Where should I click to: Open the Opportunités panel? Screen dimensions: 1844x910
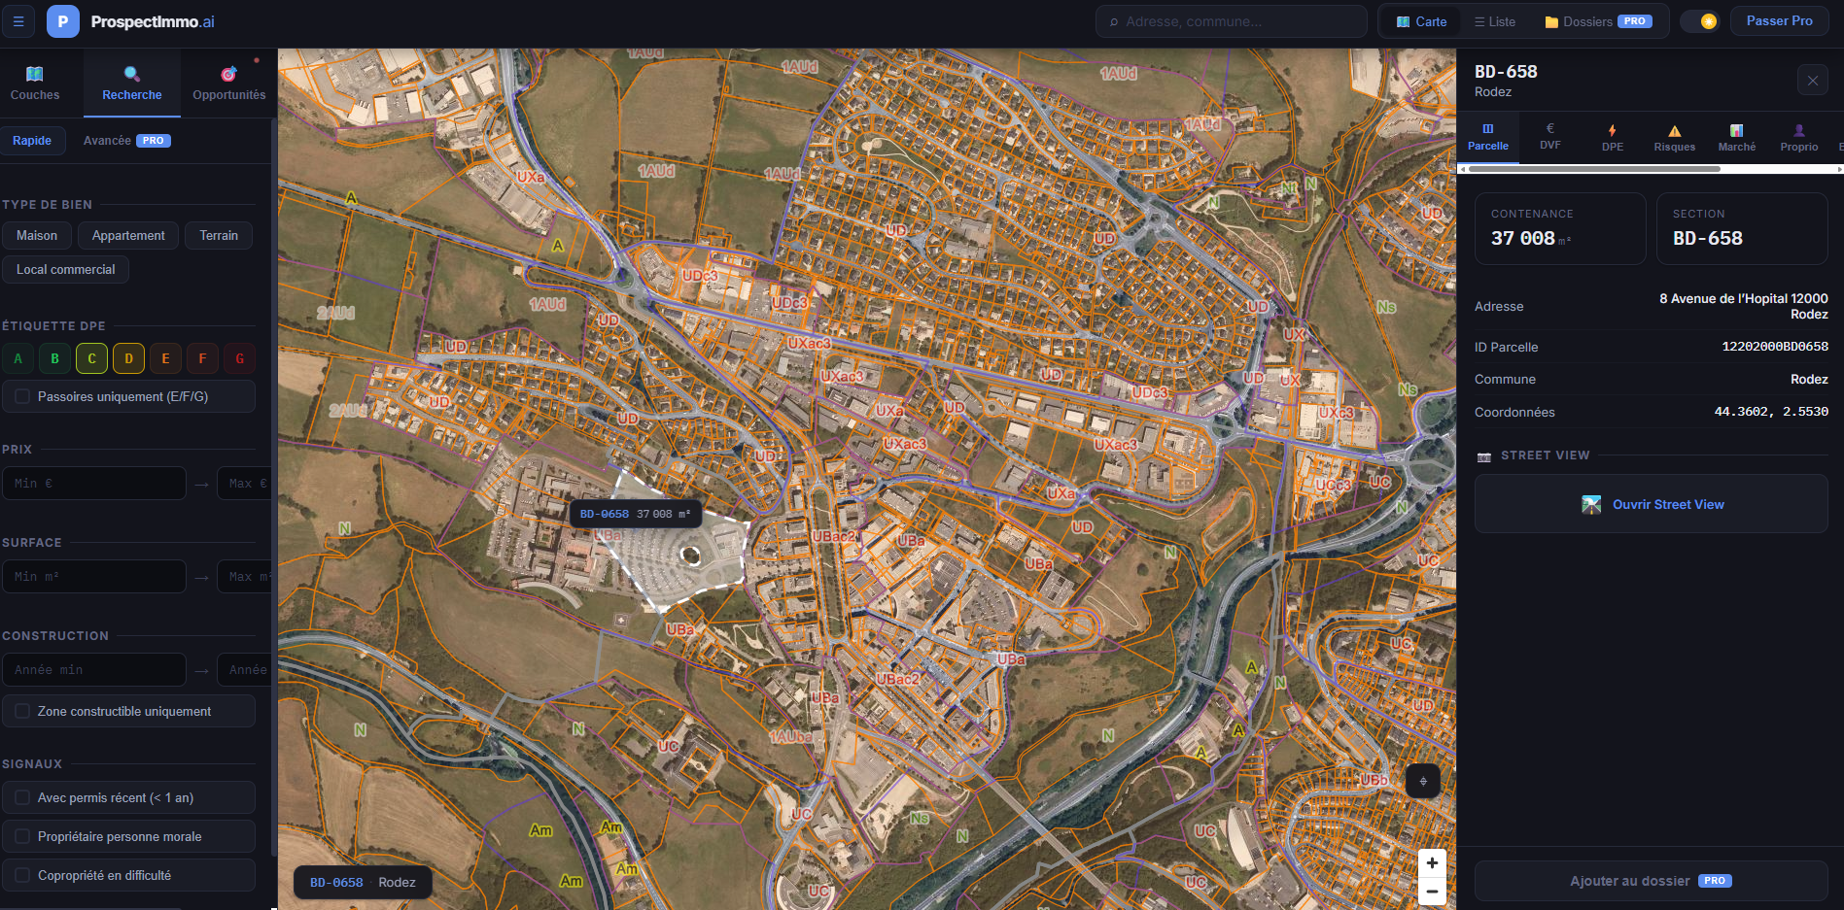click(x=228, y=84)
